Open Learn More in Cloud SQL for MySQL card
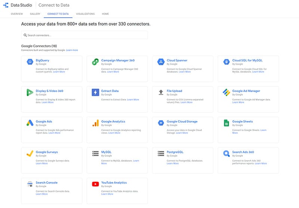299x208 pixels. (258, 72)
